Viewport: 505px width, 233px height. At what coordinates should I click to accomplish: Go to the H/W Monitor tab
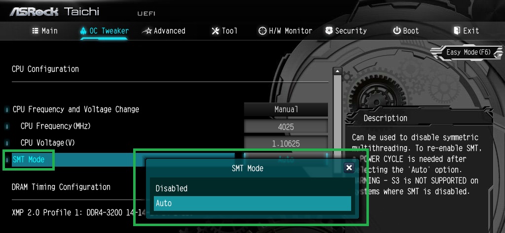(x=286, y=31)
